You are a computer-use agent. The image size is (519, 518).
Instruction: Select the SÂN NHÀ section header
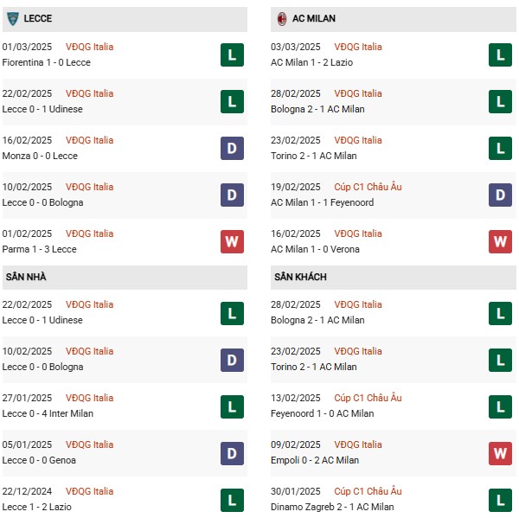pos(125,278)
